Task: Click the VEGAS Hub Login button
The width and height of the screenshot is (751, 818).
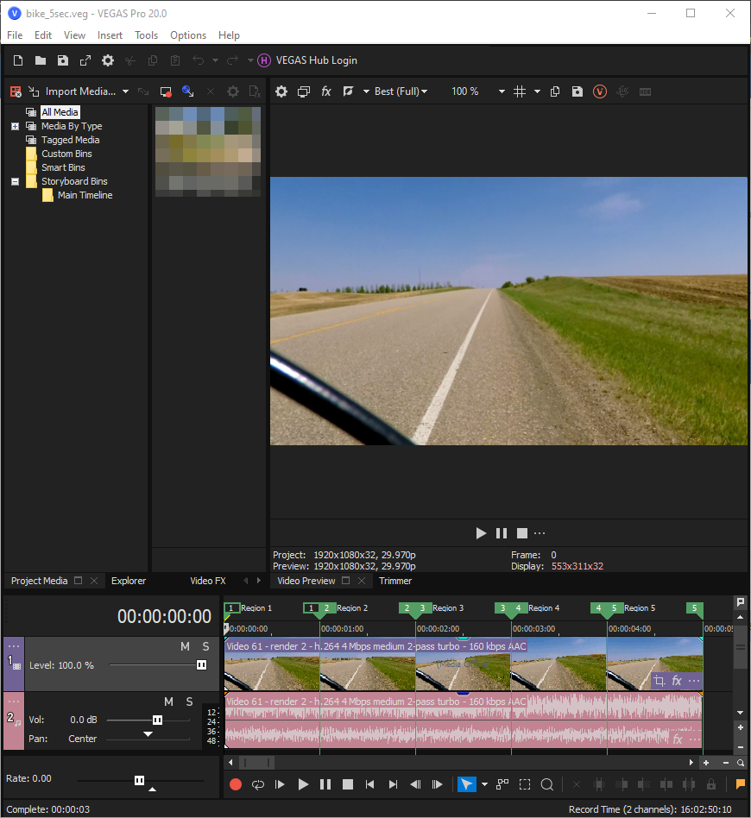Action: point(316,60)
